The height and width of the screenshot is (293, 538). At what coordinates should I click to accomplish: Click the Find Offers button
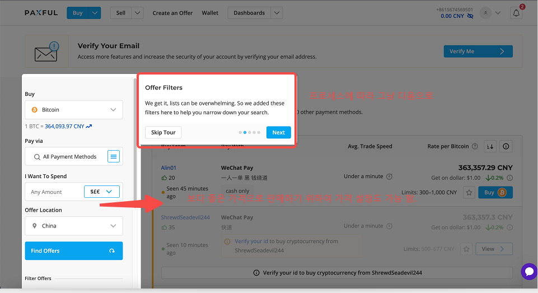point(74,251)
